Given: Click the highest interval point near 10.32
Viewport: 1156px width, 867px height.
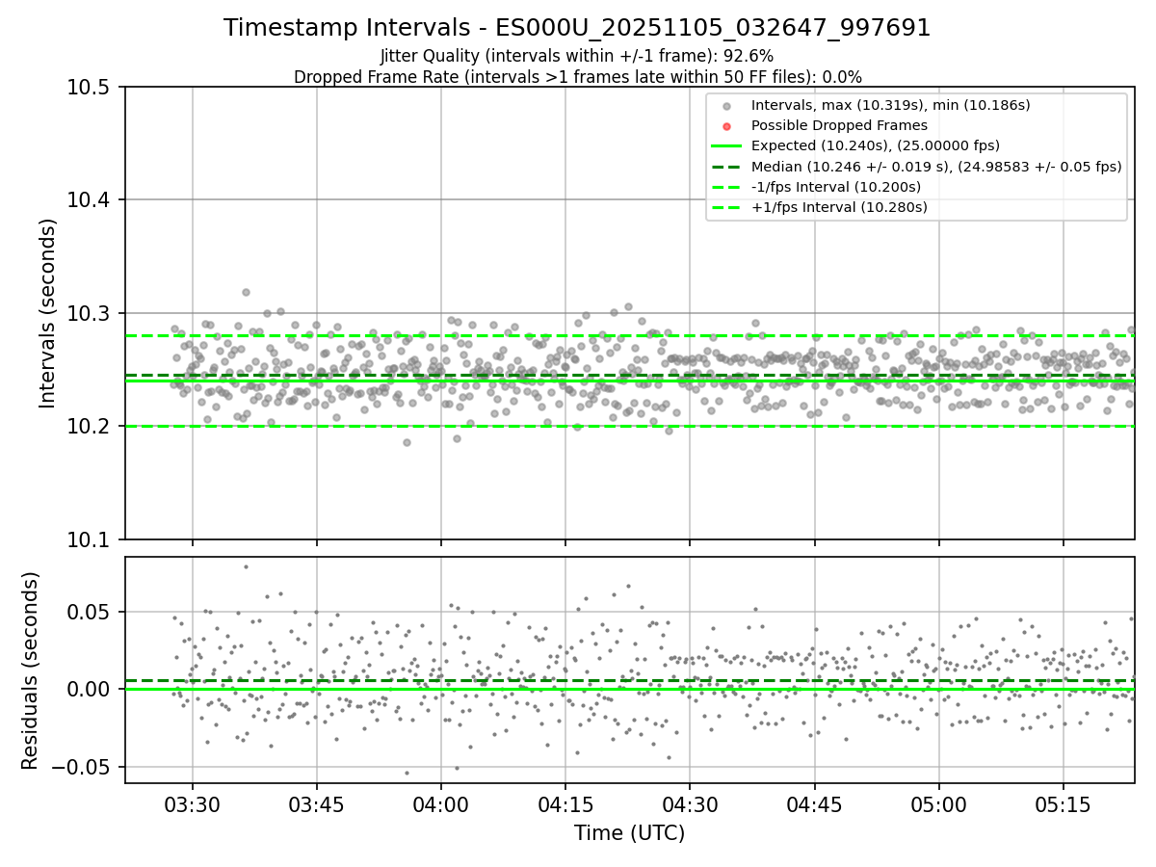Looking at the screenshot, I should click(246, 292).
